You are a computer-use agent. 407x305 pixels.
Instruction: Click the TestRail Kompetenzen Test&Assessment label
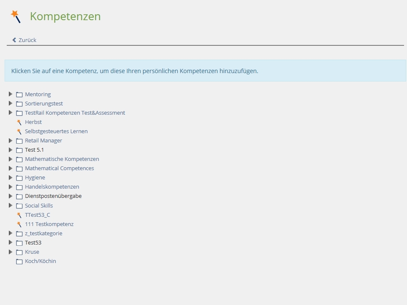pos(75,113)
